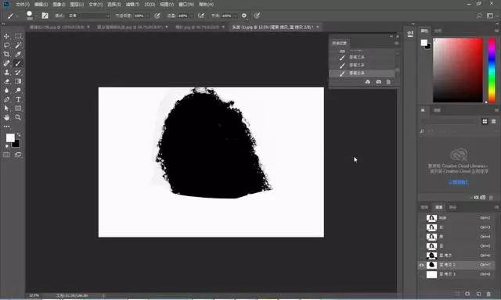Select the Hand tool
Image resolution: width=501 pixels, height=300 pixels.
tap(6, 117)
